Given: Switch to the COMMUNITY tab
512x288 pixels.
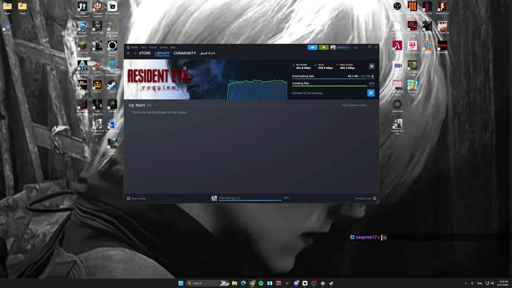Looking at the screenshot, I should (x=185, y=53).
